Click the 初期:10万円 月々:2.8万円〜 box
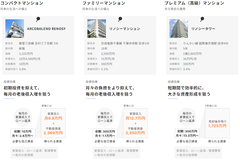The image size is (240, 160). coord(23,133)
